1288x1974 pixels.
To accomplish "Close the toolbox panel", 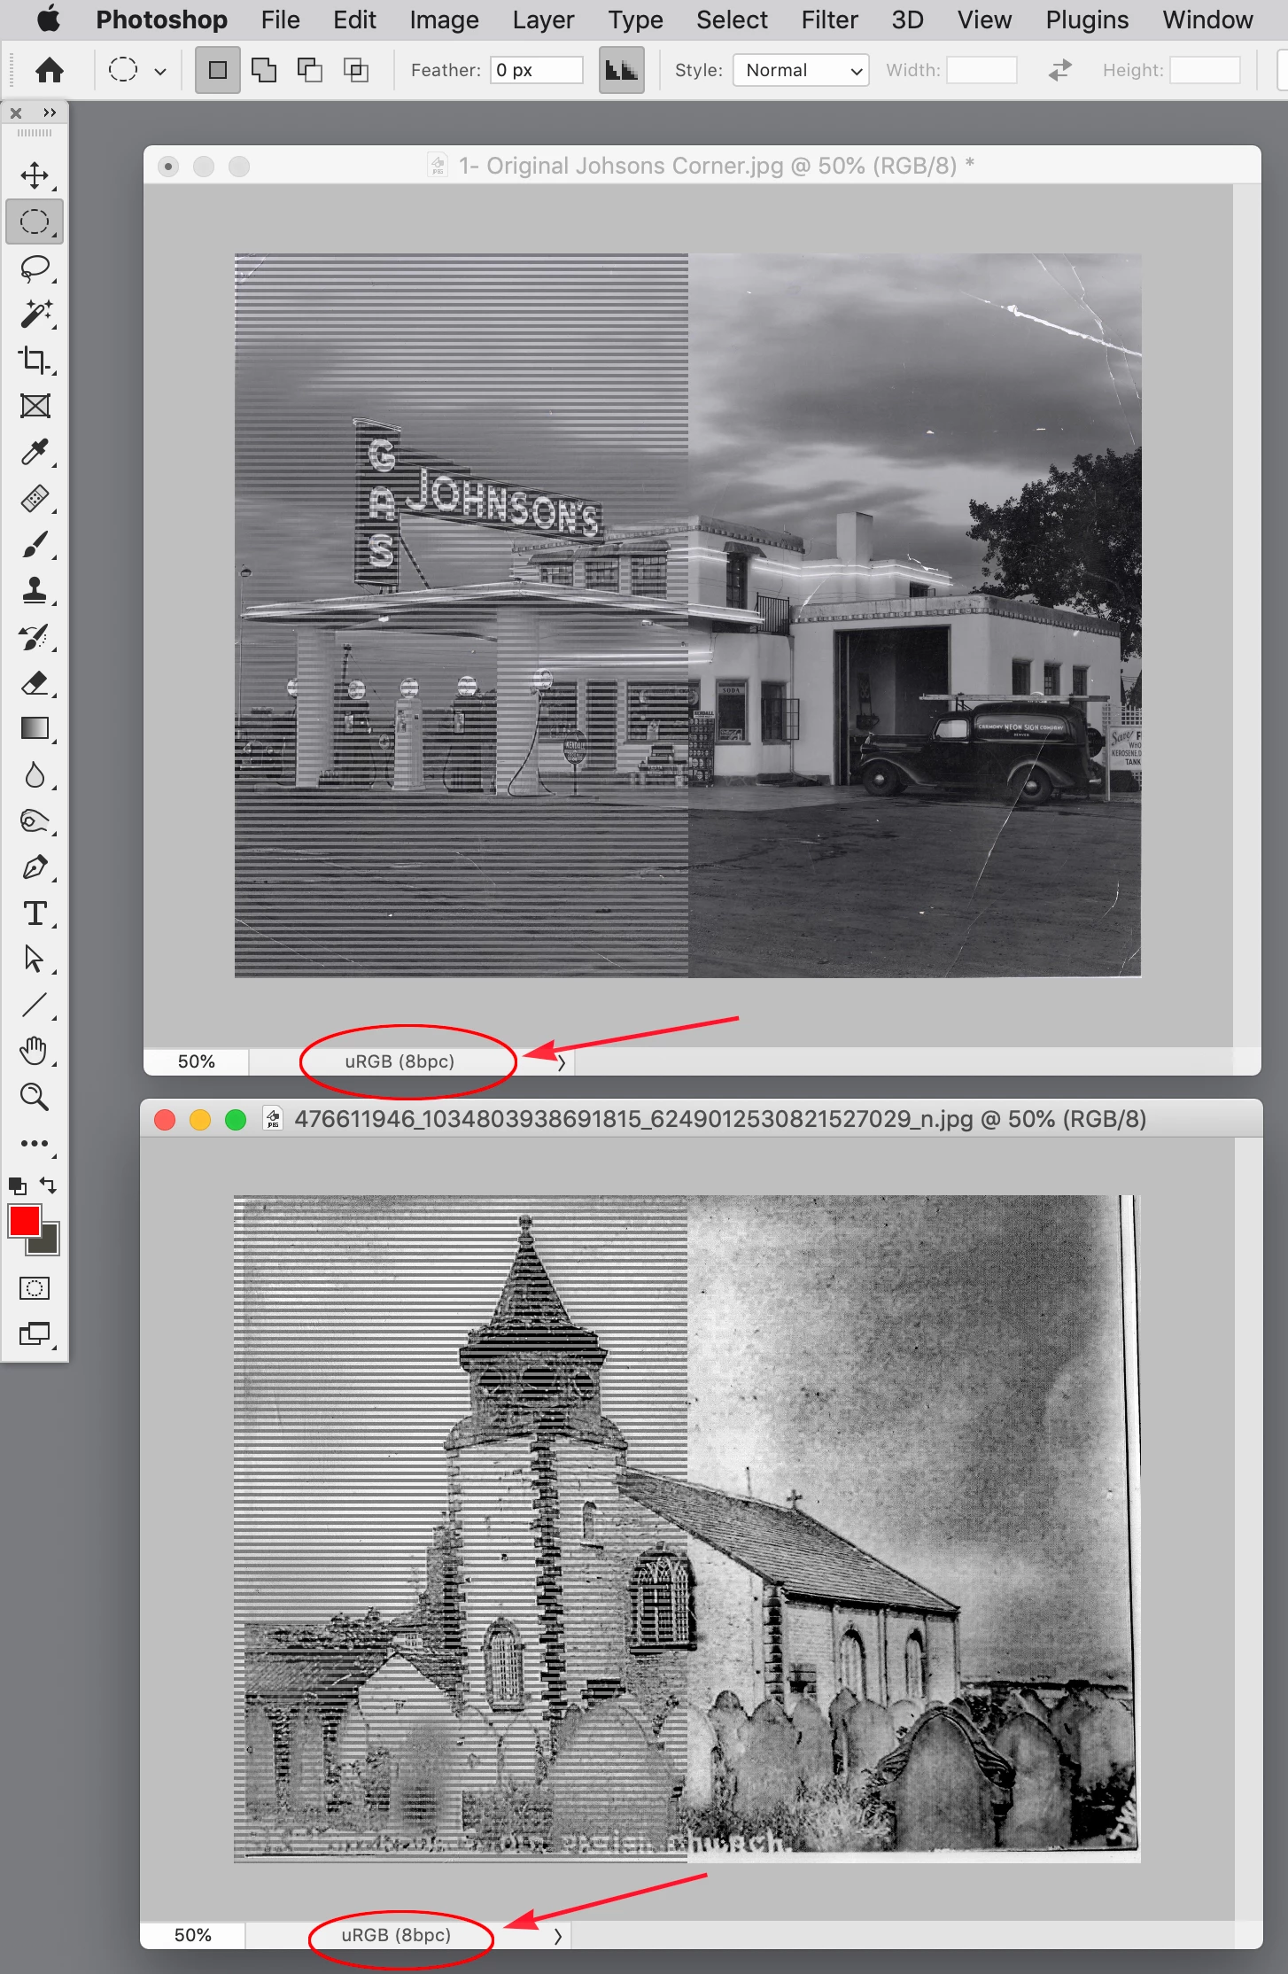I will click(x=16, y=113).
